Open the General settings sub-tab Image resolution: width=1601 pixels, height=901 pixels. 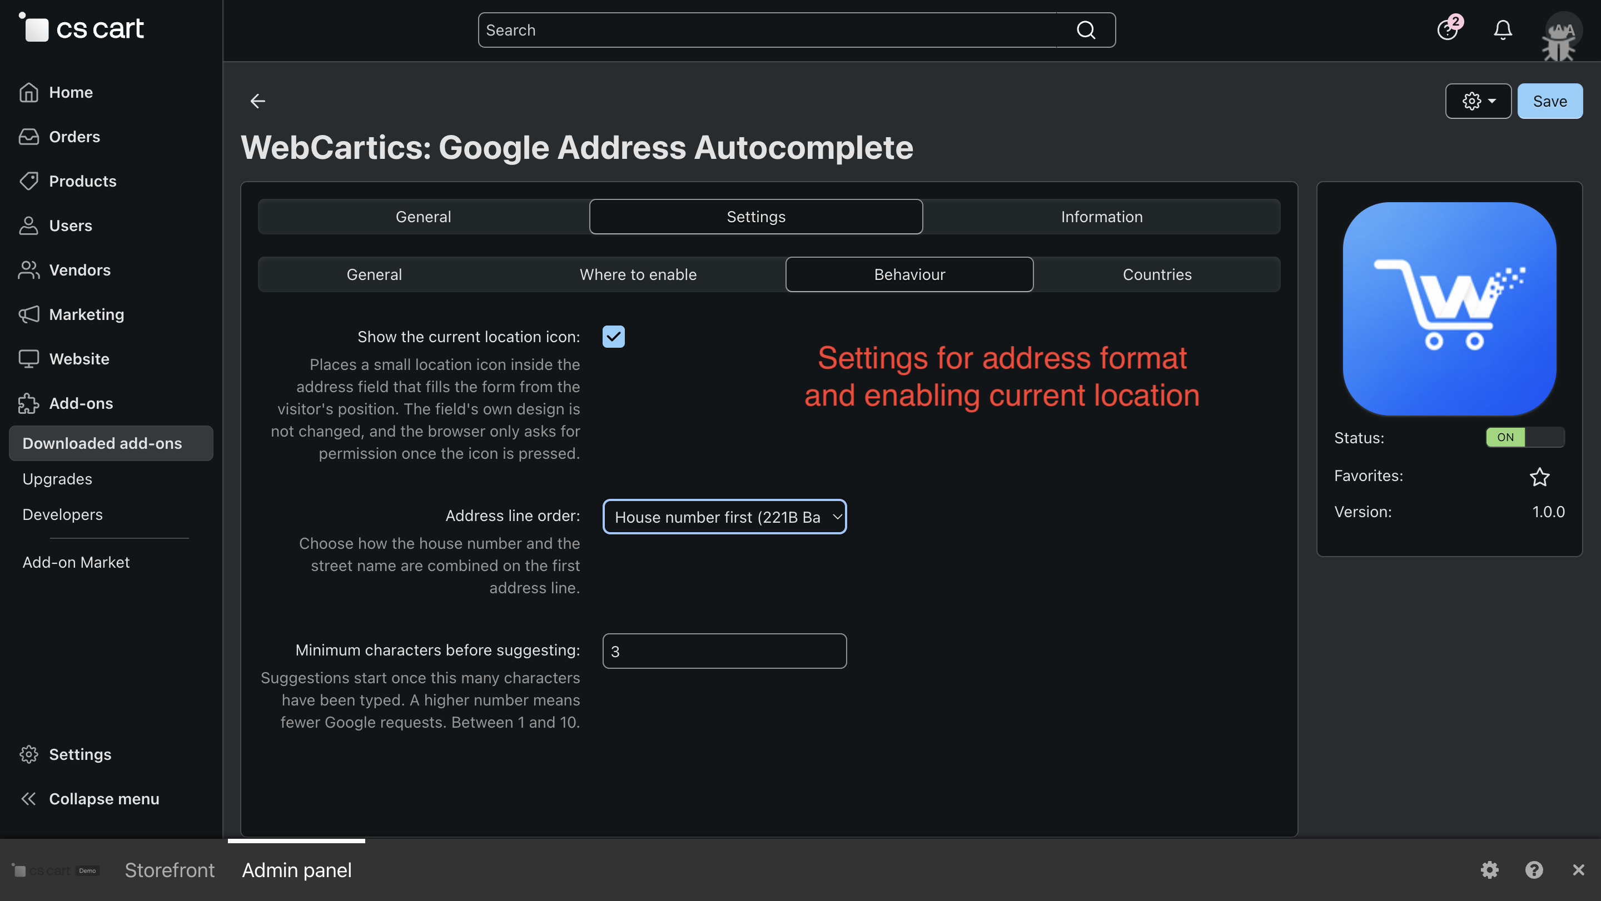tap(374, 274)
